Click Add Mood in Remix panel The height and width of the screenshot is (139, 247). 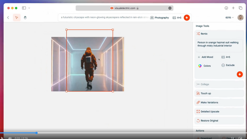click(x=205, y=57)
